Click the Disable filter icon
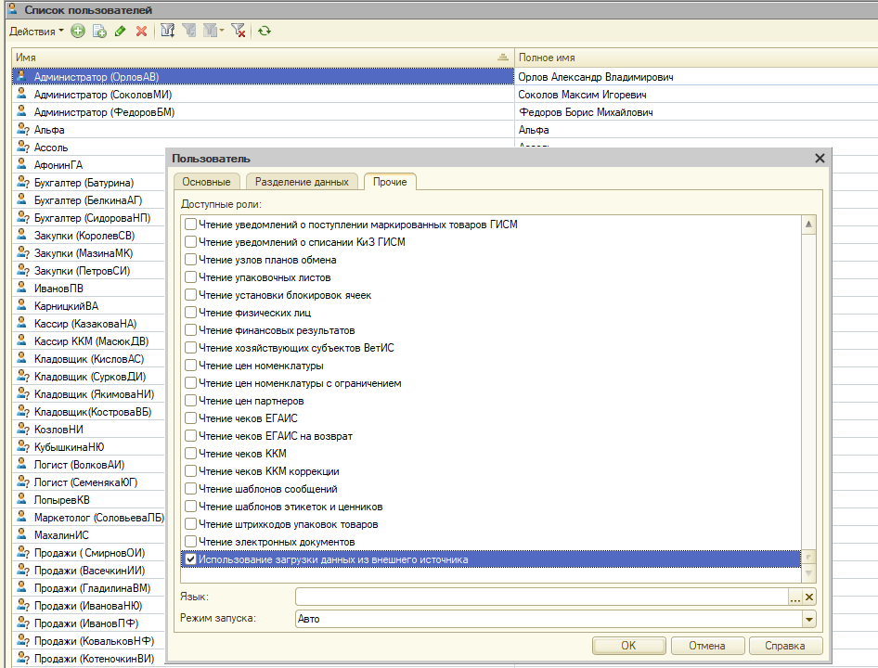The height and width of the screenshot is (668, 878). (x=239, y=31)
